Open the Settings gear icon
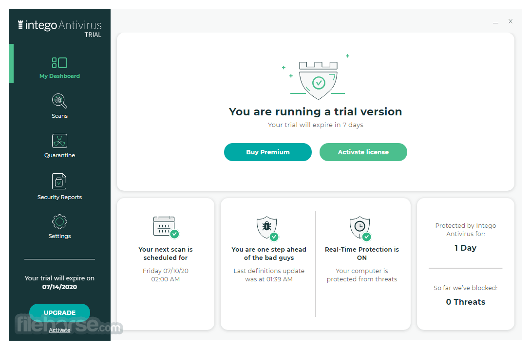Viewport: 530px width, 349px height. click(59, 221)
